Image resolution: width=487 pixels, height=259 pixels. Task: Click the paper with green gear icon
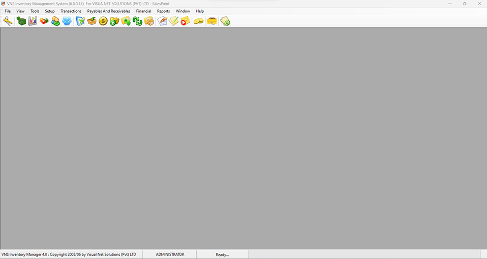pyautogui.click(x=225, y=21)
